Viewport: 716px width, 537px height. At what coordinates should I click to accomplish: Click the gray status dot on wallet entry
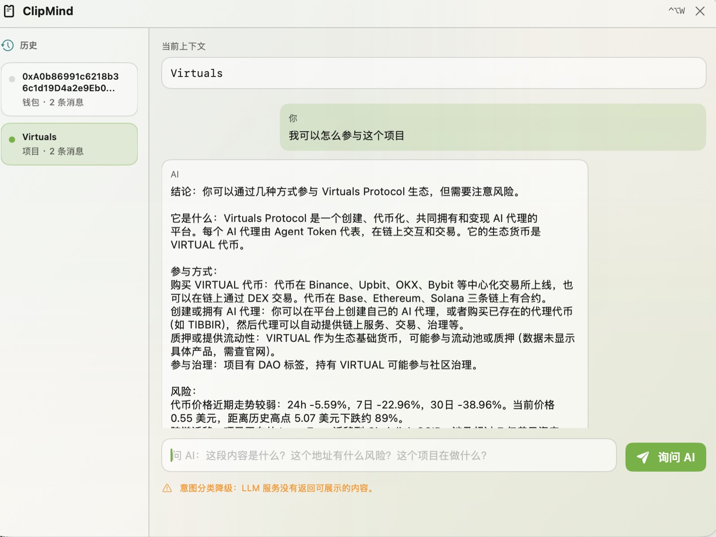coord(12,79)
